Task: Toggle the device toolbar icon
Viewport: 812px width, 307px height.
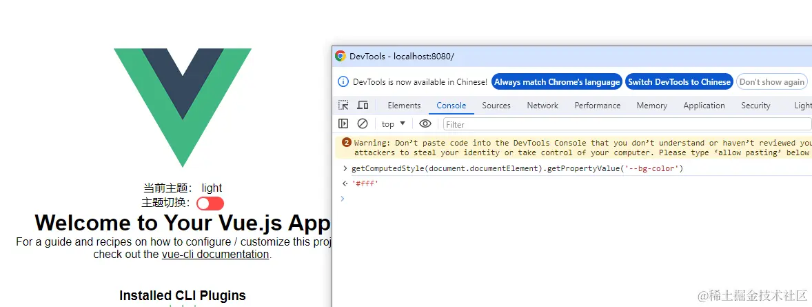Action: point(363,106)
